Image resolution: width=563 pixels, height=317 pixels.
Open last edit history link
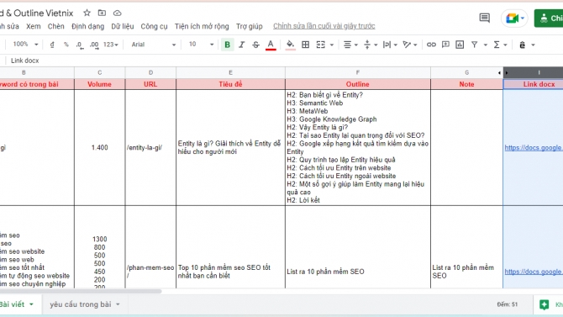click(x=324, y=26)
